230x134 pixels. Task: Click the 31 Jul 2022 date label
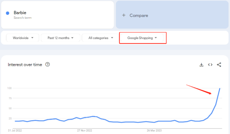click(x=15, y=130)
